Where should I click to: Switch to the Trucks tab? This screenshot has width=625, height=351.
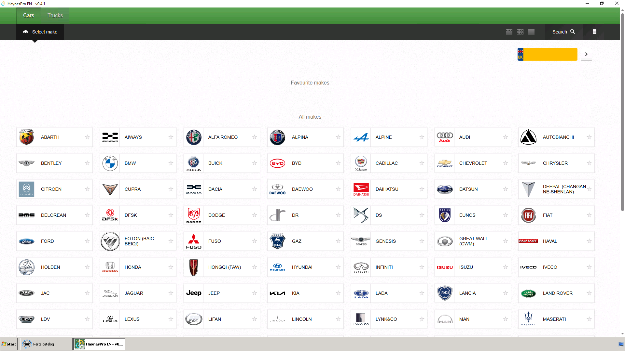point(55,16)
